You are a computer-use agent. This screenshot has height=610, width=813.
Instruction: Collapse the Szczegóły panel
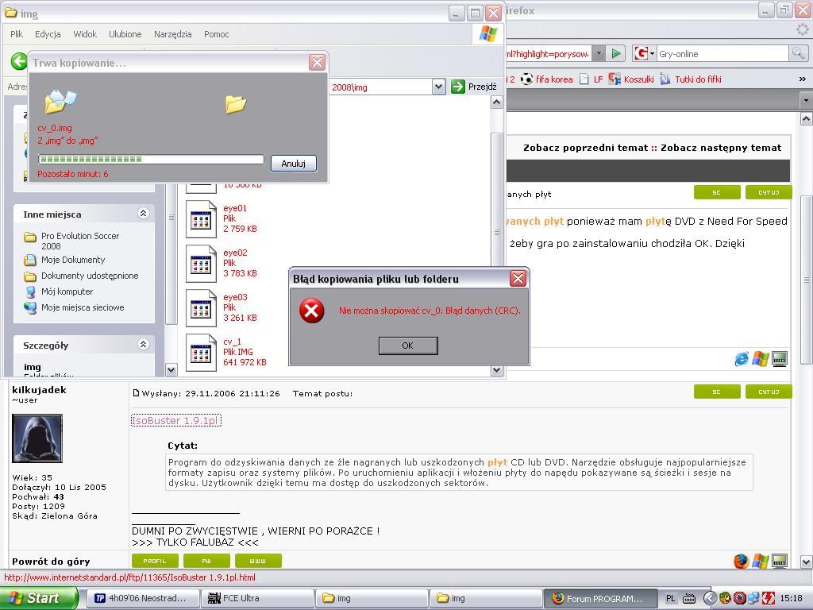(x=144, y=345)
